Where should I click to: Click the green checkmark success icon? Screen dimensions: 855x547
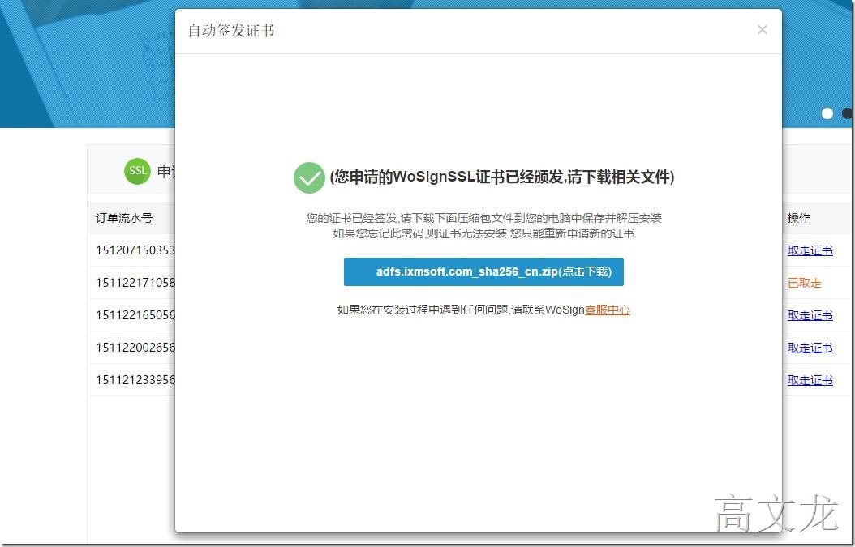point(309,177)
